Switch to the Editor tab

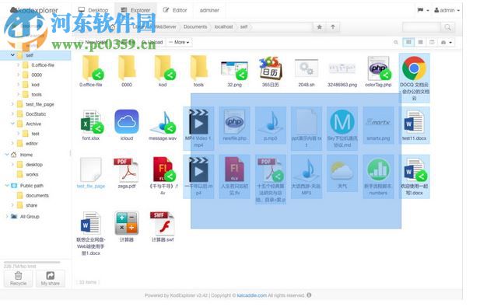click(175, 10)
